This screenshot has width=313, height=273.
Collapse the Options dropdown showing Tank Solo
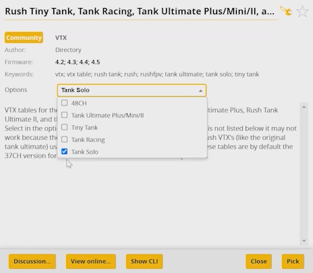pyautogui.click(x=132, y=91)
